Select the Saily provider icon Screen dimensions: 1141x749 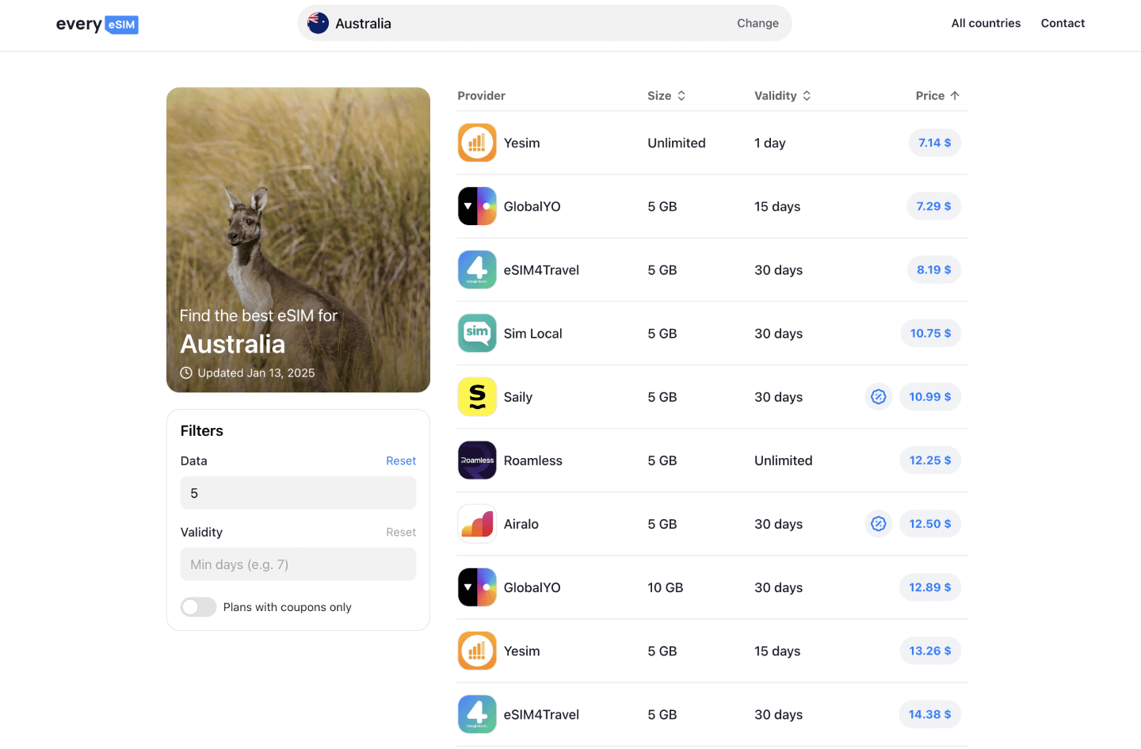(477, 396)
